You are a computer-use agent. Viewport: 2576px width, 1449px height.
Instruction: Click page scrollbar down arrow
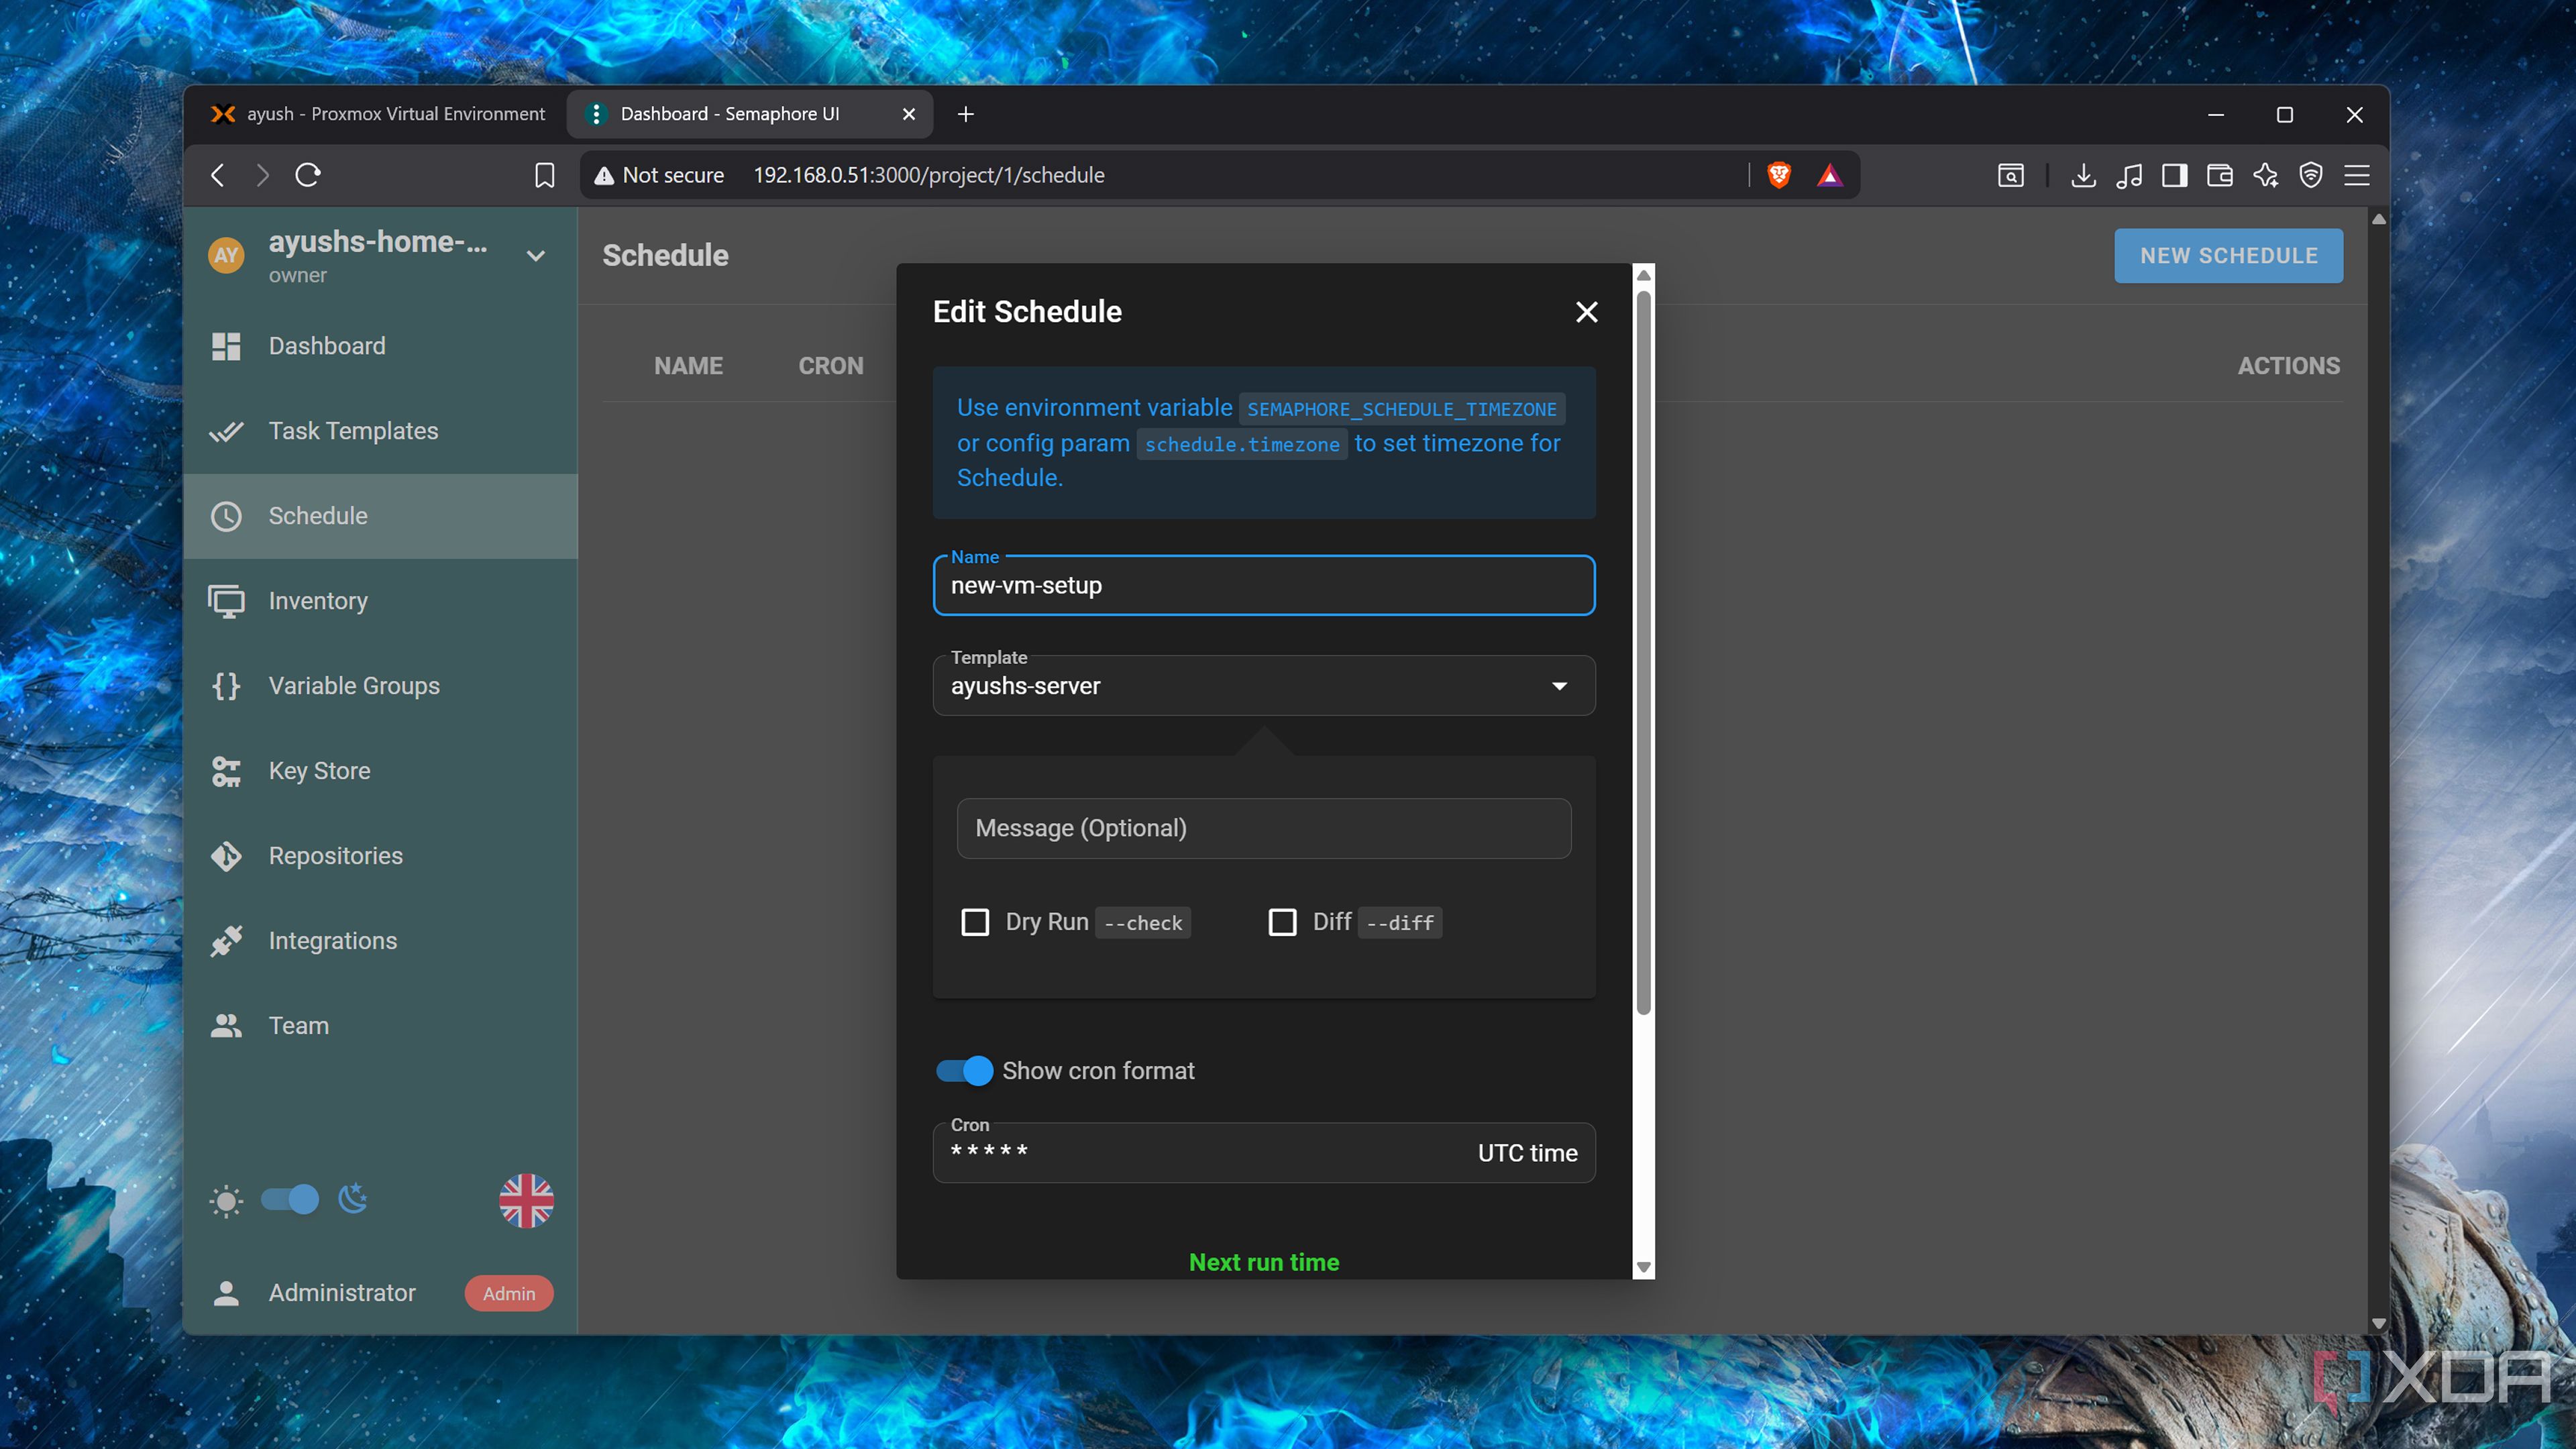tap(2378, 1323)
